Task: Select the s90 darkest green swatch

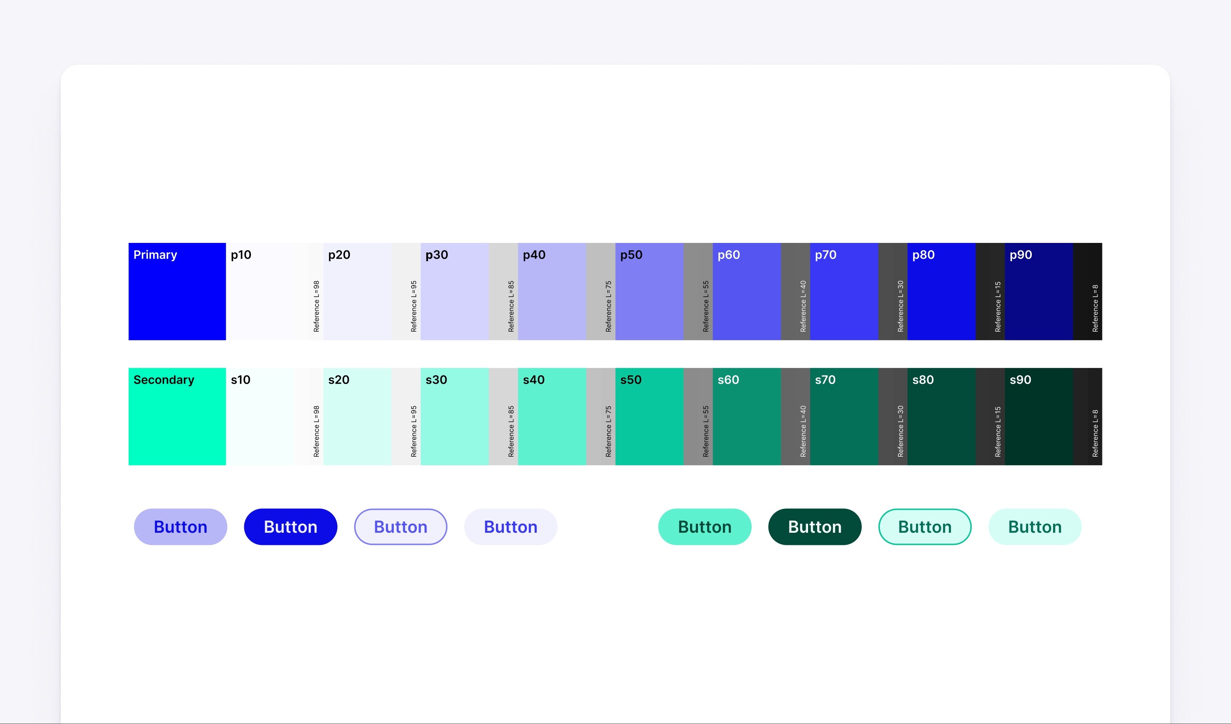Action: click(1038, 422)
